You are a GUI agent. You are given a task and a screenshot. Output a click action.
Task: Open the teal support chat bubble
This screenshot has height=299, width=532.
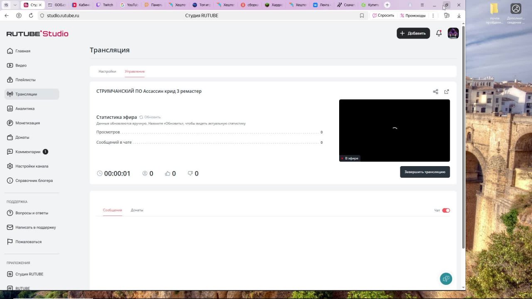(446, 279)
